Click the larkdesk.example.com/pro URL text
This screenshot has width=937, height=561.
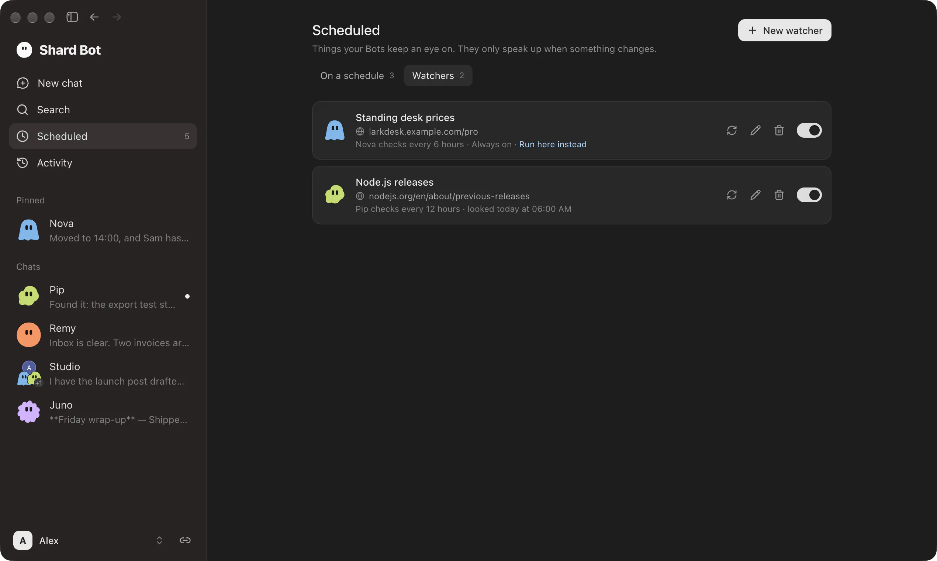pyautogui.click(x=423, y=131)
